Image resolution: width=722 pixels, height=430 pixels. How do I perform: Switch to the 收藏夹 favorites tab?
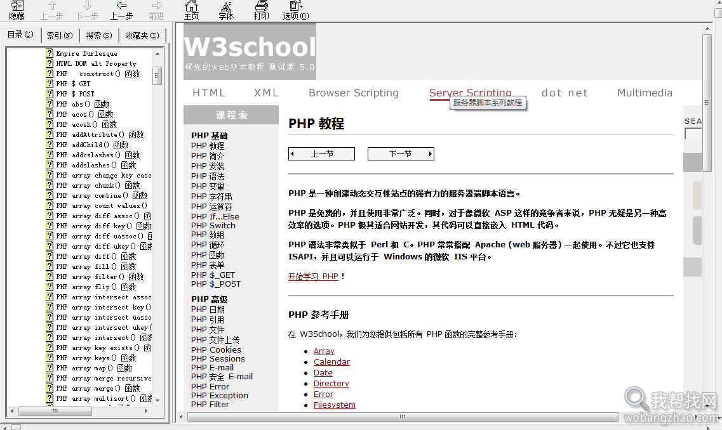click(x=142, y=36)
